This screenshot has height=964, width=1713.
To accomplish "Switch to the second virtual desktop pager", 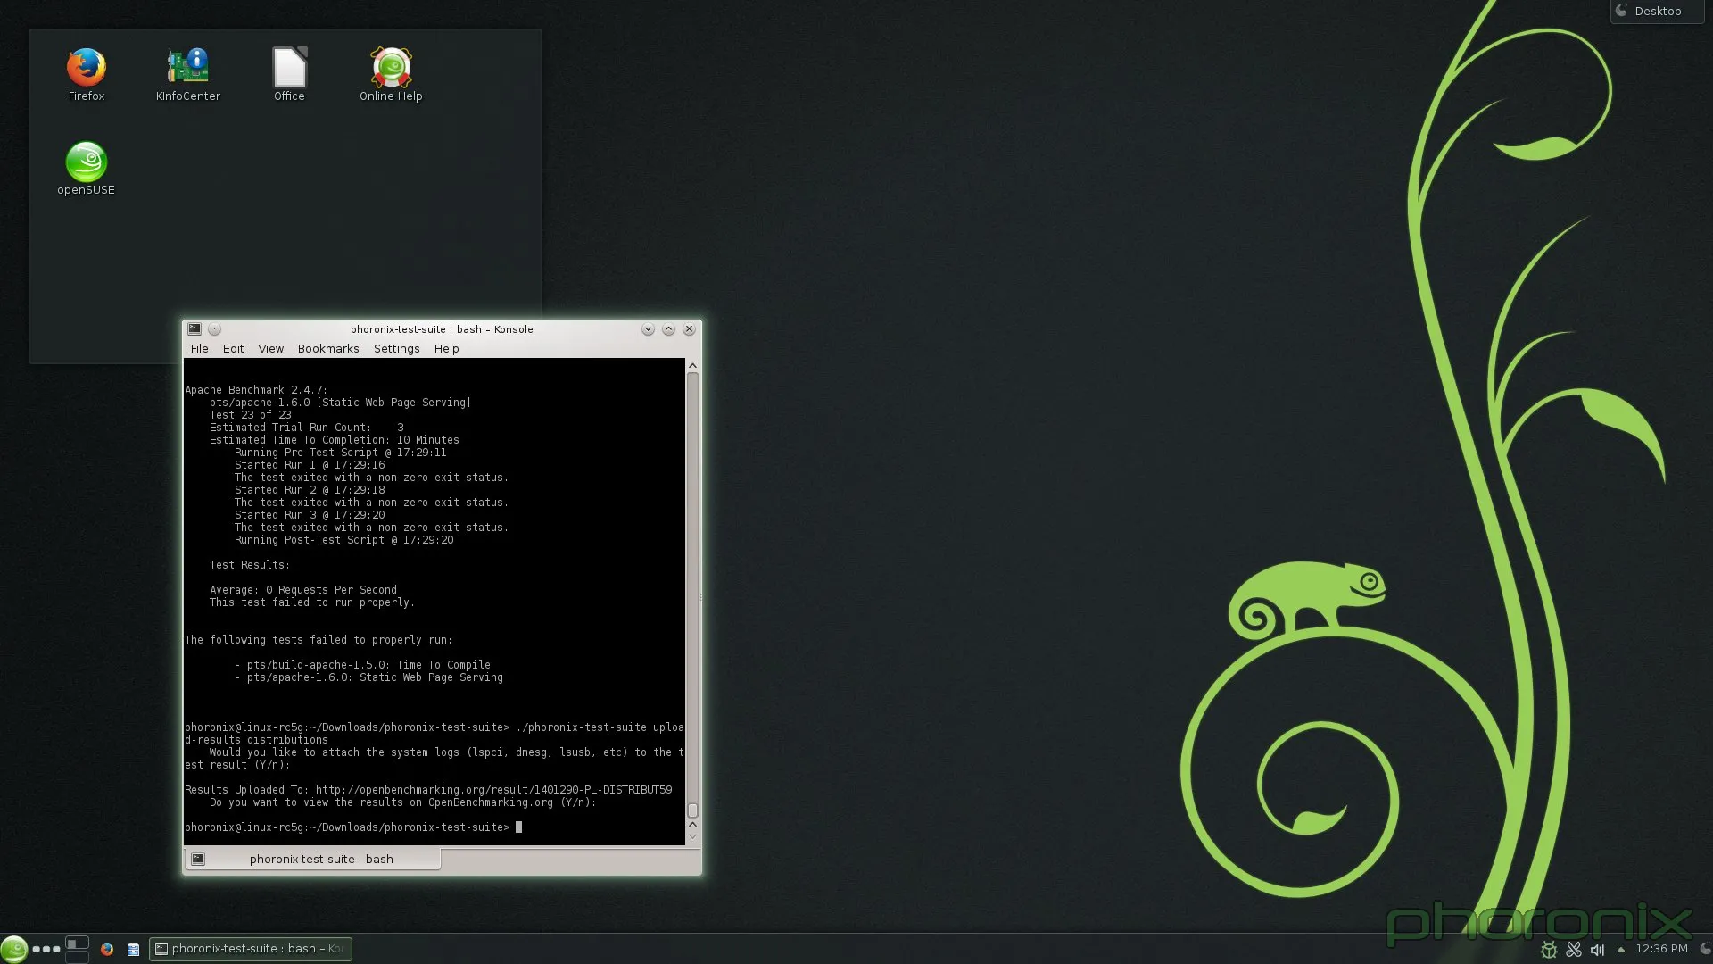I will pos(78,957).
